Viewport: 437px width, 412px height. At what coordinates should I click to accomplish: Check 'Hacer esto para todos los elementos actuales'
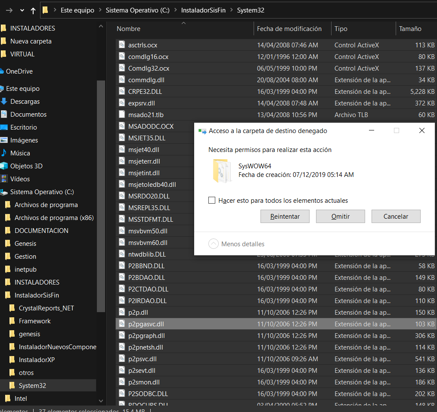click(x=212, y=200)
